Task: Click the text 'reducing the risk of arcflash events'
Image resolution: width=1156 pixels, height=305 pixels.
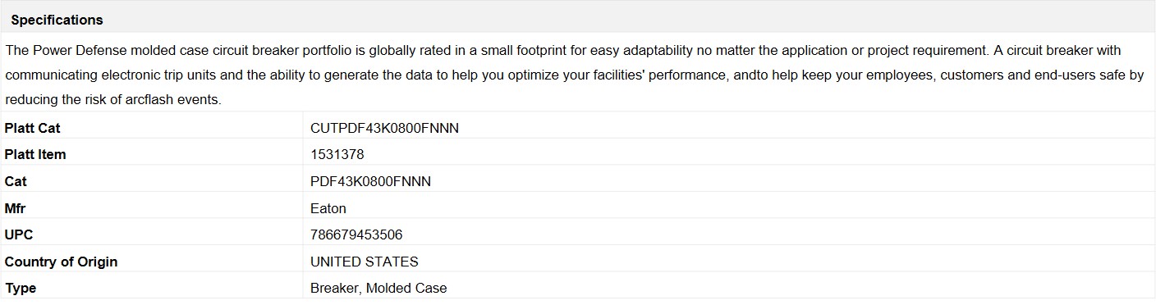Action: click(112, 99)
